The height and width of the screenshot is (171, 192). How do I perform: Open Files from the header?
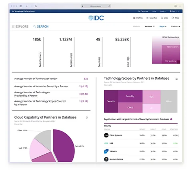(x=175, y=18)
